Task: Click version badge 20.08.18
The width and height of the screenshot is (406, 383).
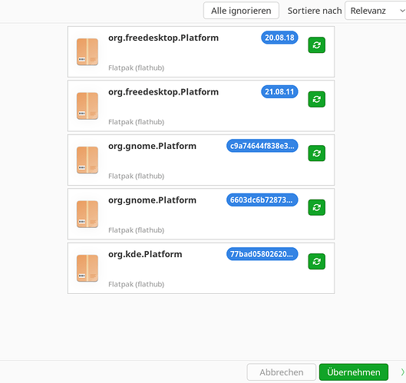Action: pos(279,38)
